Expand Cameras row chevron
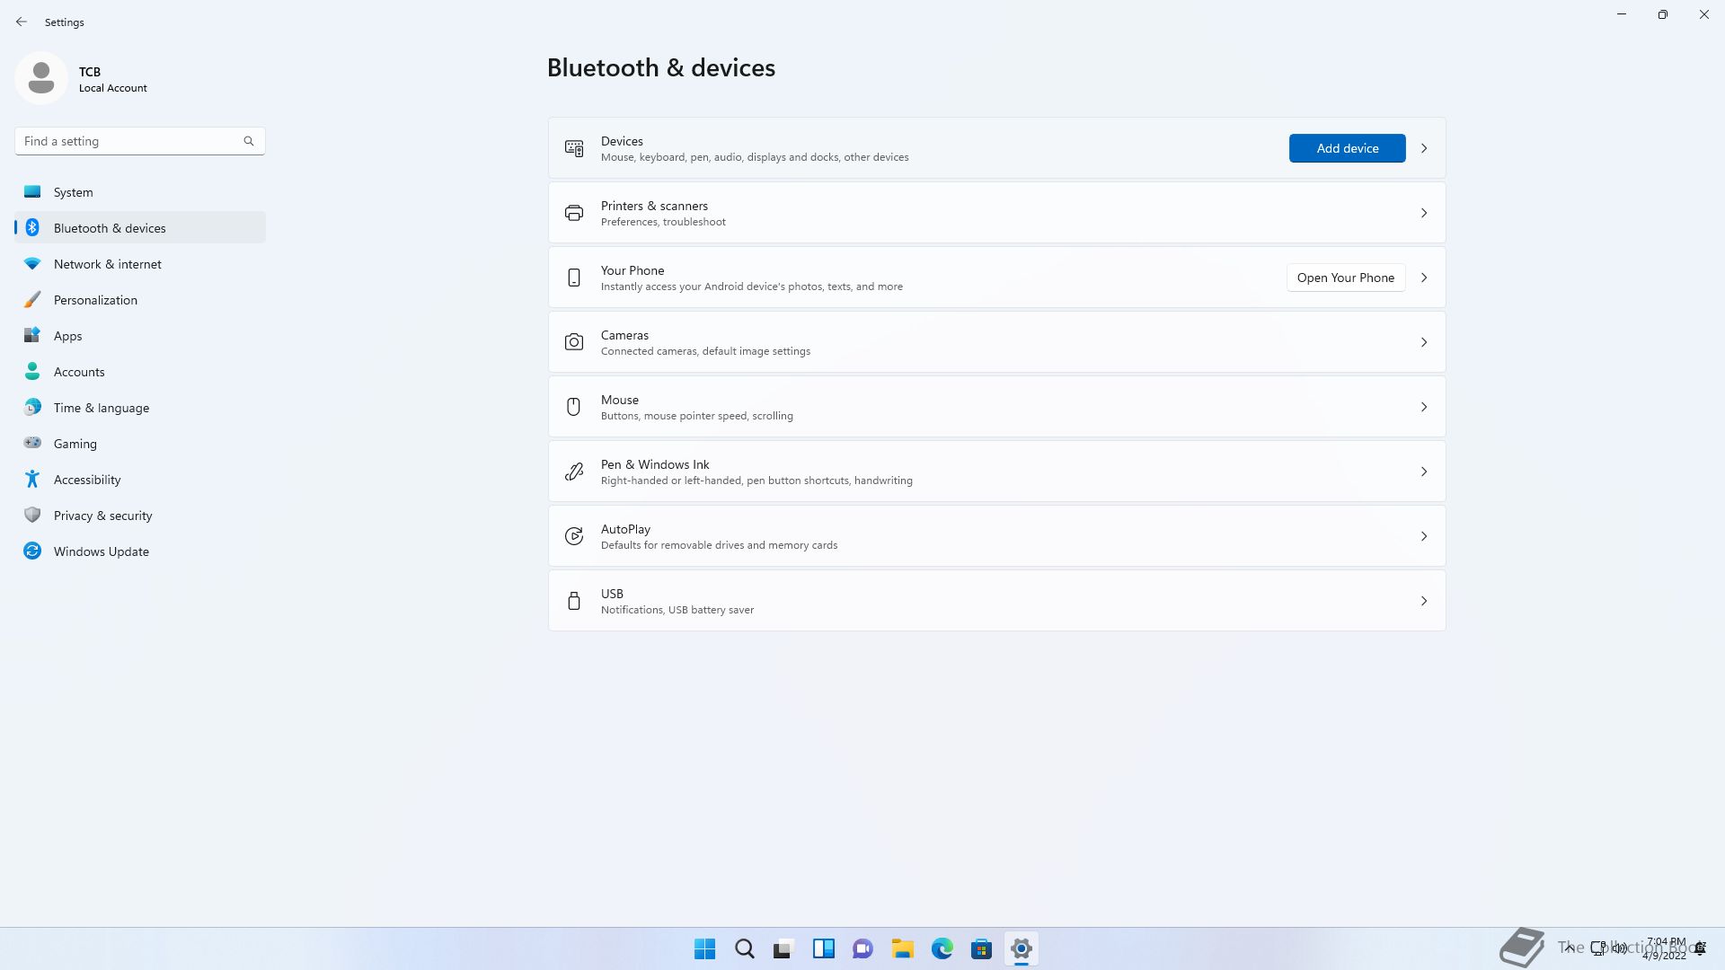1725x970 pixels. tap(1424, 342)
